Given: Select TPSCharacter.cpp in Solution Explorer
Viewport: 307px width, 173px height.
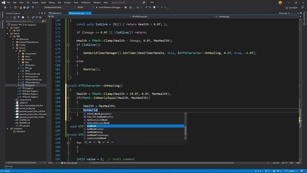Looking at the screenshot, I should click(33, 74).
